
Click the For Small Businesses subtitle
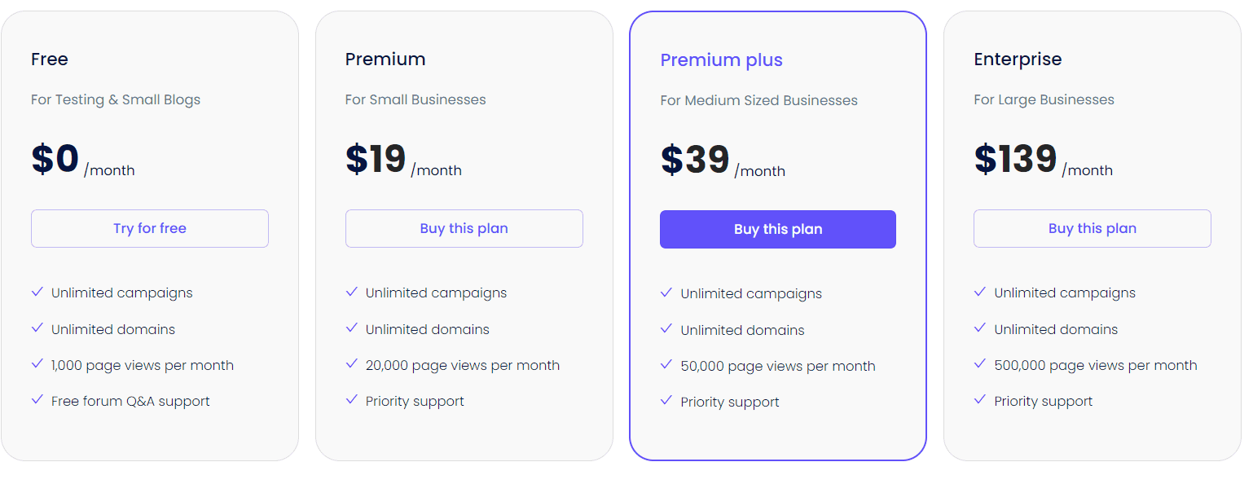(x=415, y=99)
